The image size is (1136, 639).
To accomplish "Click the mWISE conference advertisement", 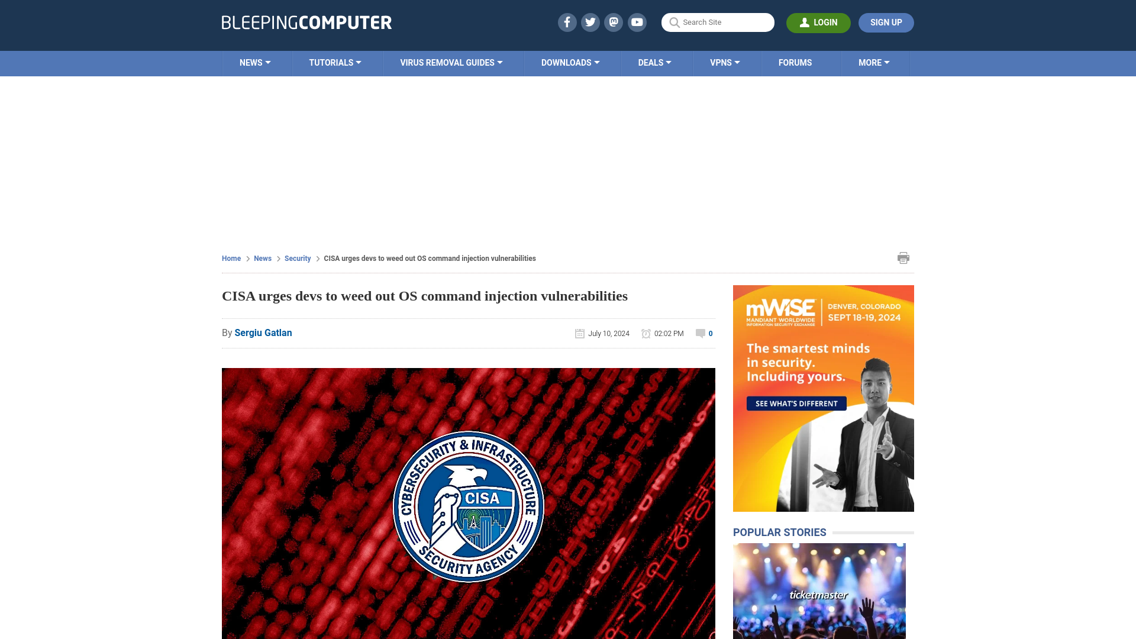I will [823, 398].
